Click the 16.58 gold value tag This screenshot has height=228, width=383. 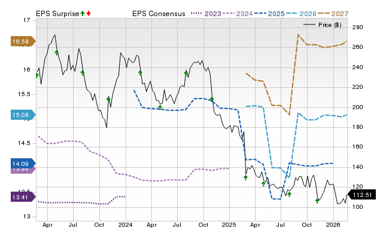click(x=23, y=41)
